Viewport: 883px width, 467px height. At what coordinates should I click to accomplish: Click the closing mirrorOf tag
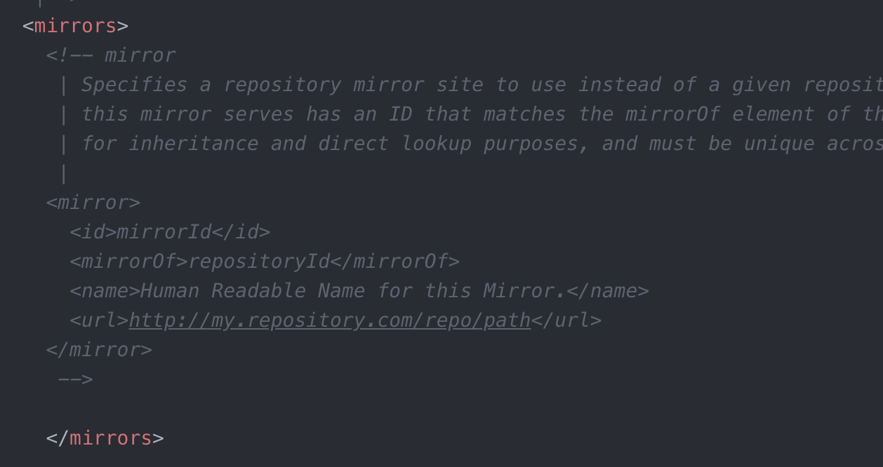394,262
